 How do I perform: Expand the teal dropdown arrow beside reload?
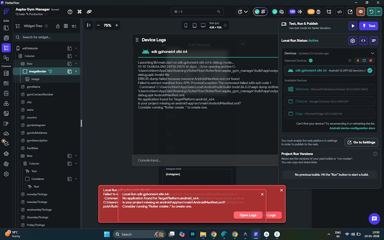tap(379, 12)
